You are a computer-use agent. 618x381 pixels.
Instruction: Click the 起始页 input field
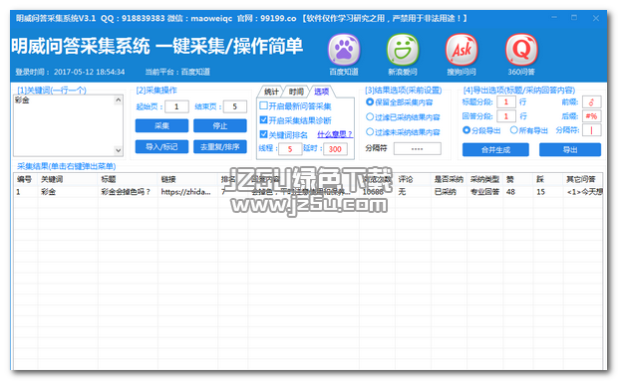(x=176, y=106)
